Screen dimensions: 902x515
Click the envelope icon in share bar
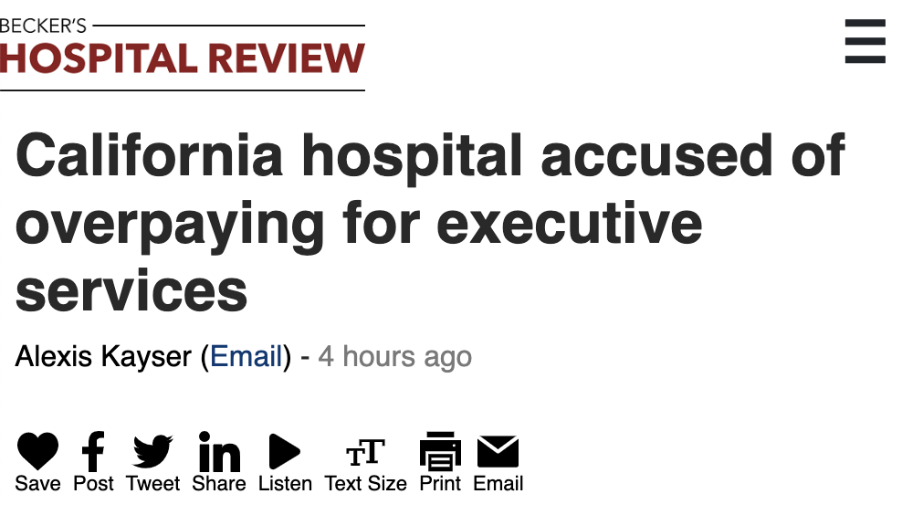tap(498, 451)
